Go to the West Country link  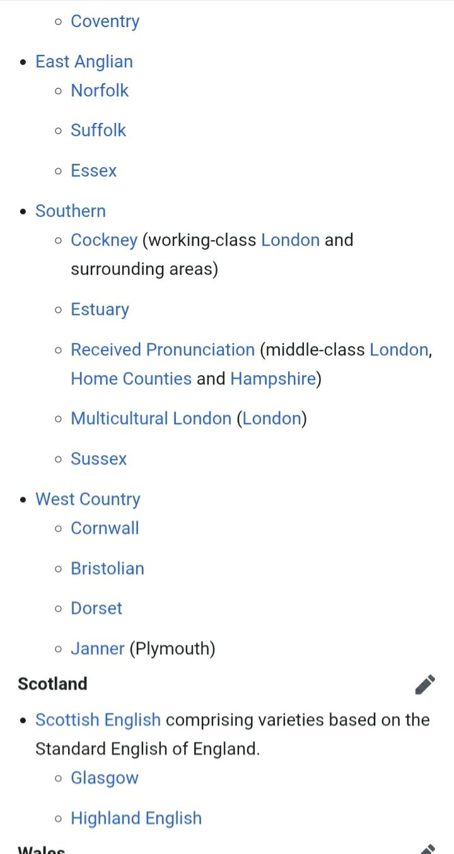point(88,499)
